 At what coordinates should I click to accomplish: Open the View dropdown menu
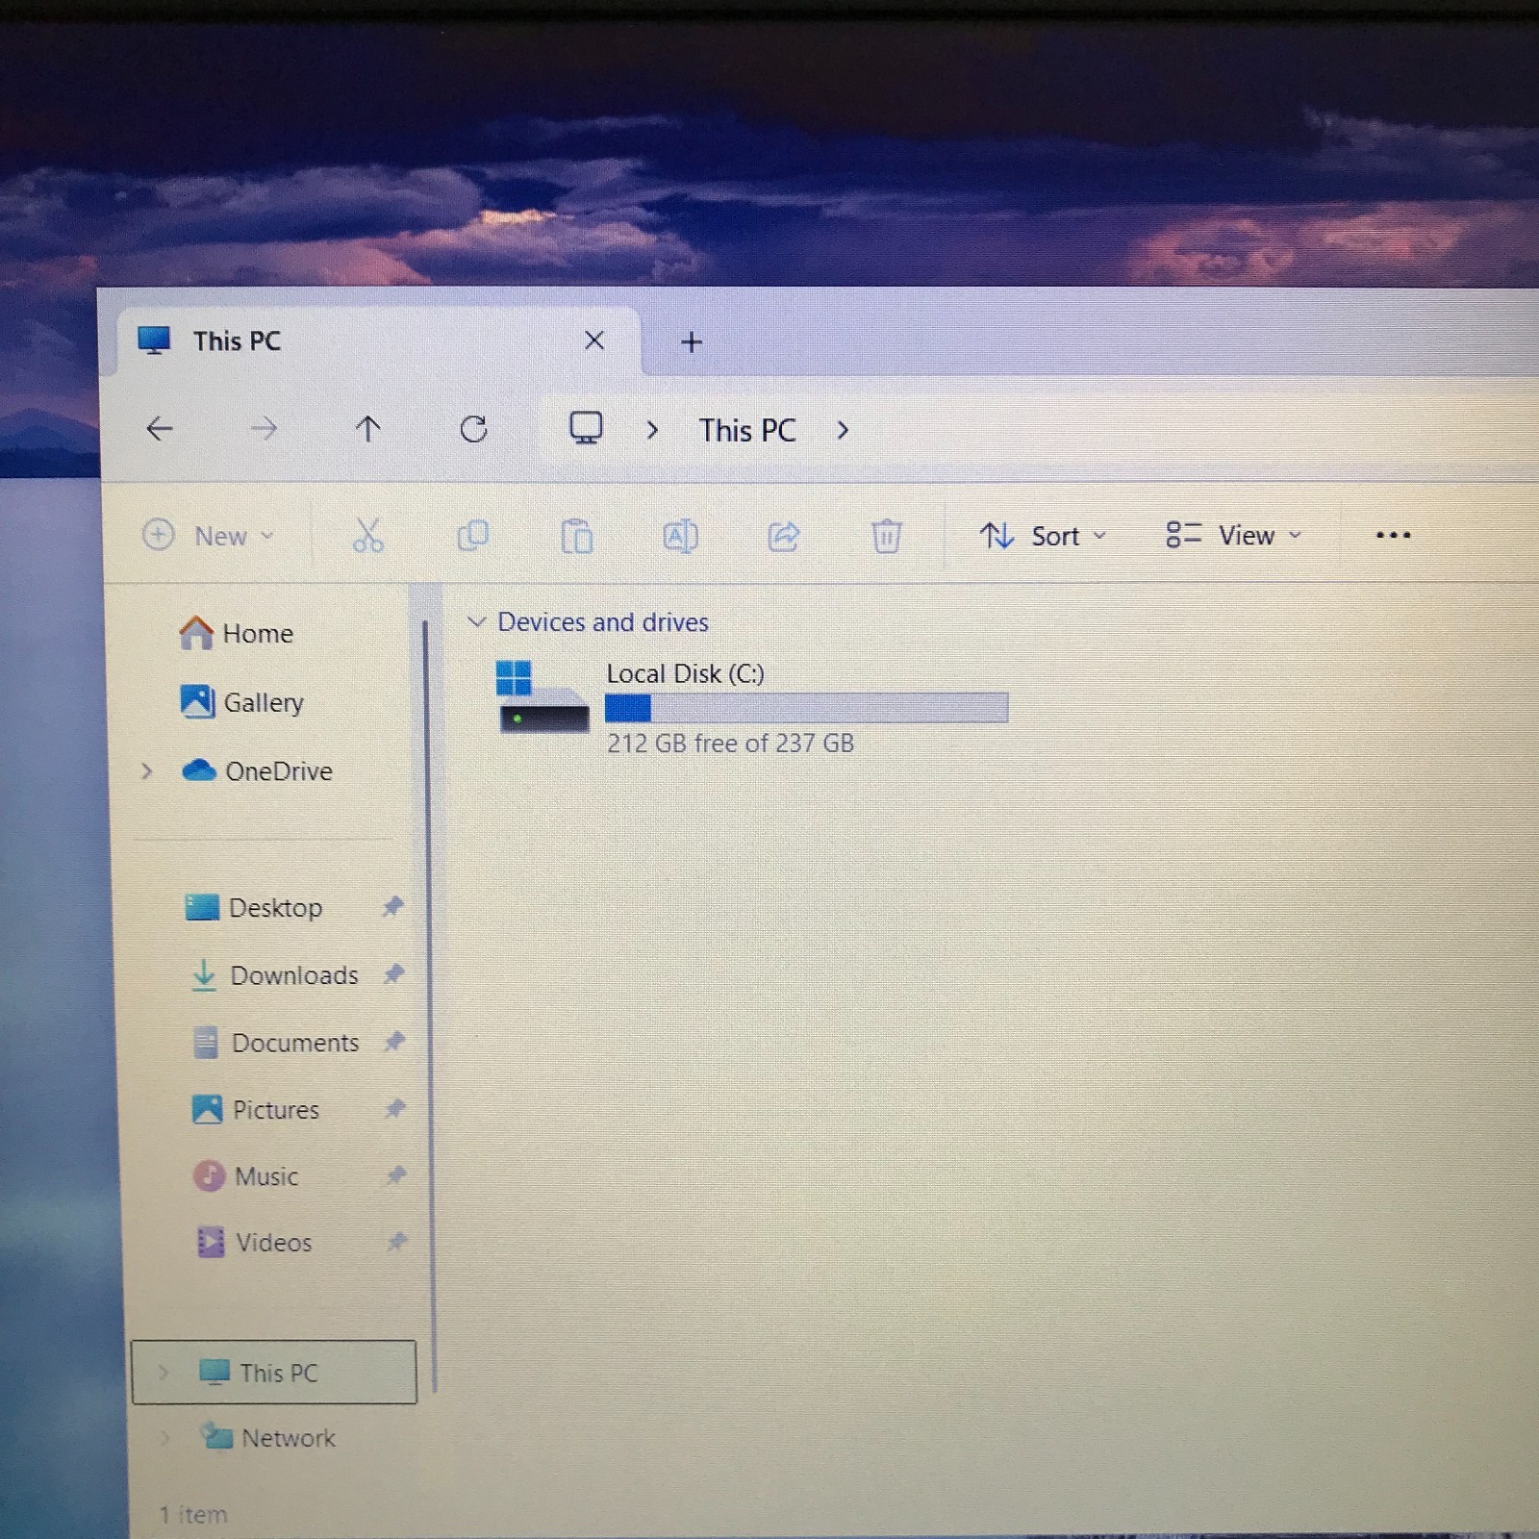1233,535
